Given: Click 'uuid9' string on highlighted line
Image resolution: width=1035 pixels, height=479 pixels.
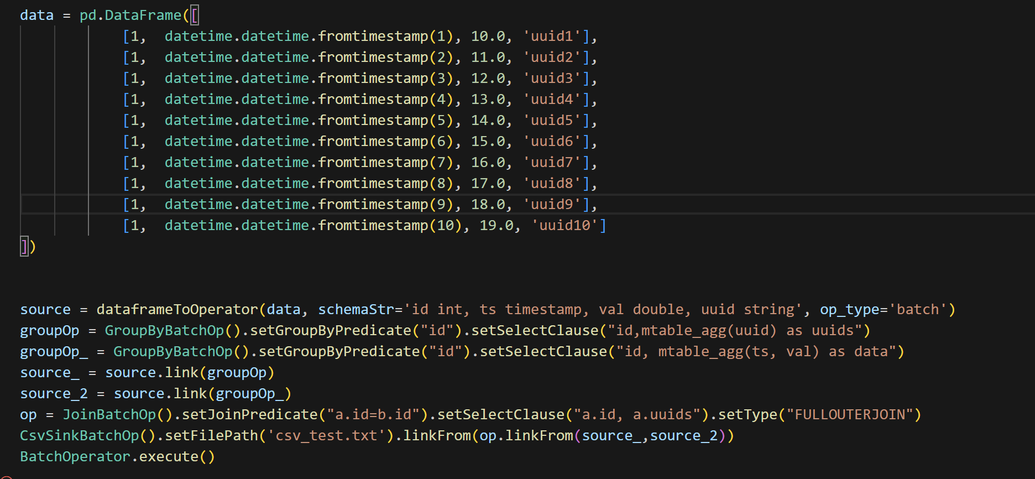Looking at the screenshot, I should [552, 205].
